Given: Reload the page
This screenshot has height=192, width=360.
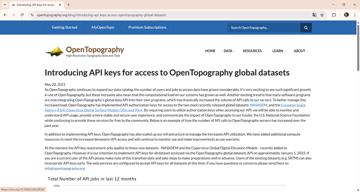Looking at the screenshot, I should point(22,15).
